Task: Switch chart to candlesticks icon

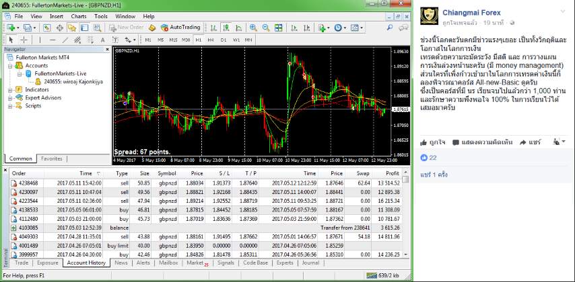Action: coord(226,28)
